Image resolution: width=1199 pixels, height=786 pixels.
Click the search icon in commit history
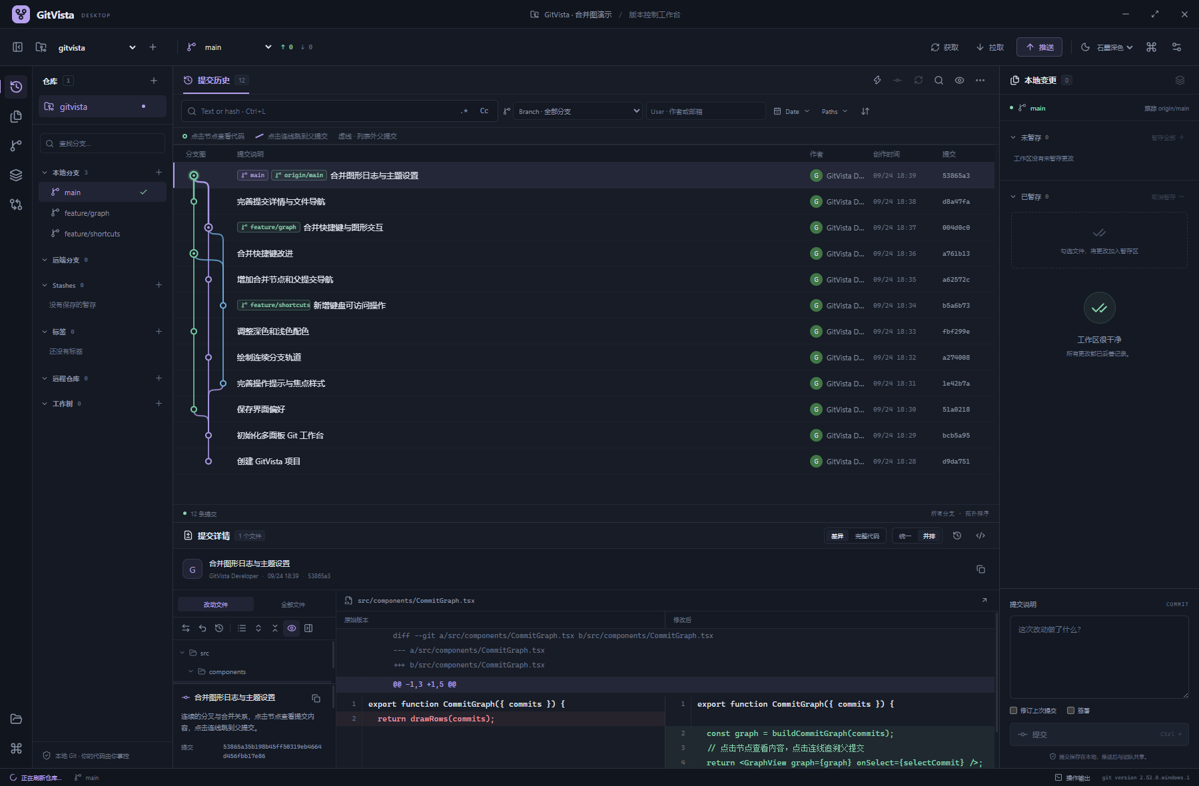click(x=939, y=80)
